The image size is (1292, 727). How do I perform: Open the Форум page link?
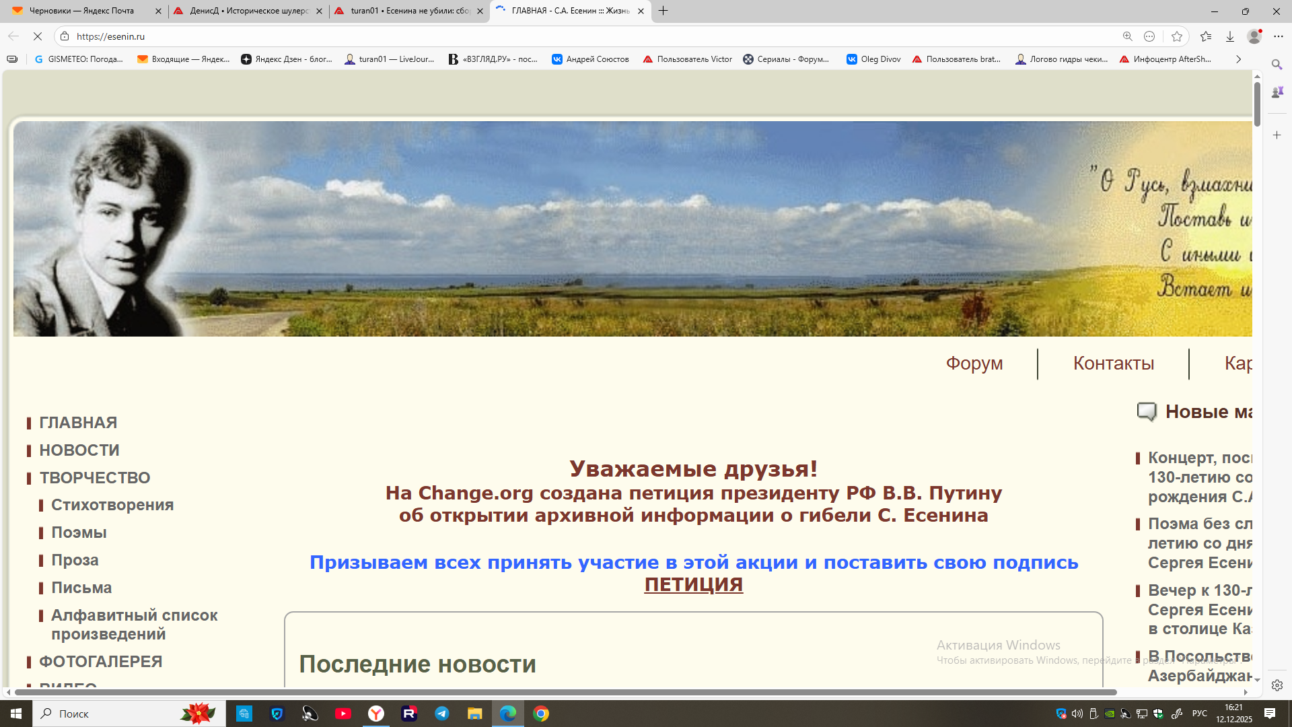(x=974, y=363)
